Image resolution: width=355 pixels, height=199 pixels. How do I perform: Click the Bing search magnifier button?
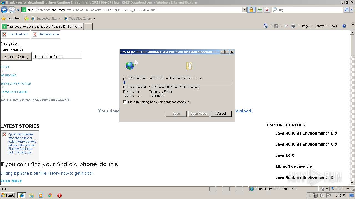click(x=346, y=10)
